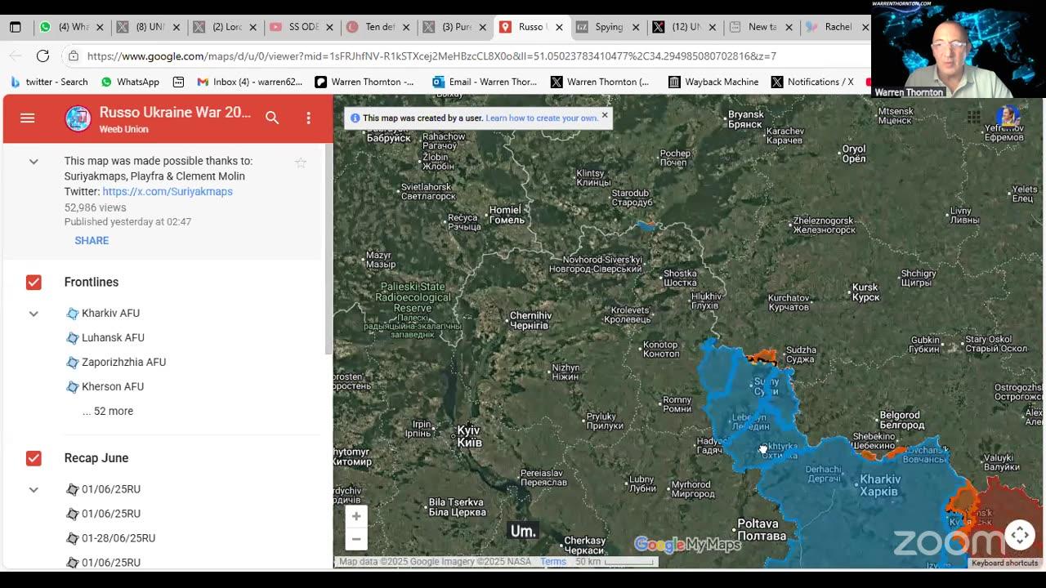Click the Kherson AFU layer icon
This screenshot has height=588, width=1046.
click(72, 387)
